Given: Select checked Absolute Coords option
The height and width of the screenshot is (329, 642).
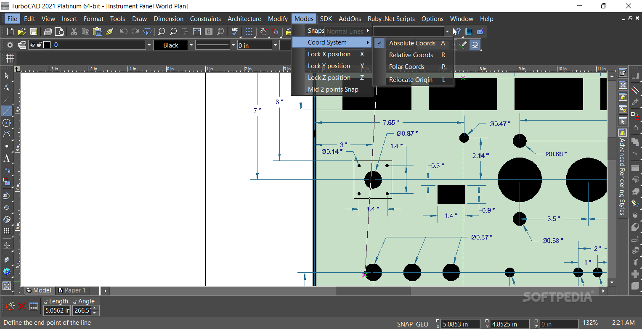Looking at the screenshot, I should [x=414, y=43].
